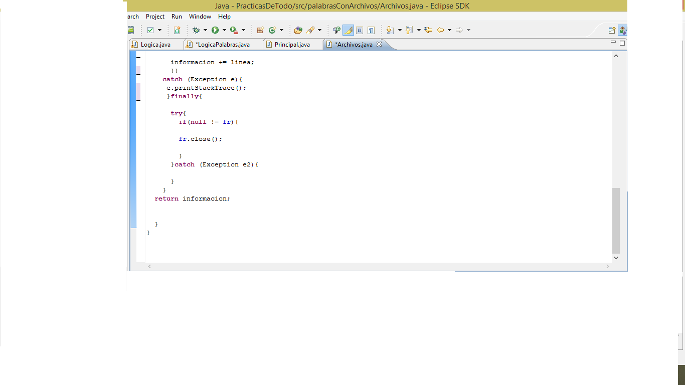Click the New Java Package icon
Viewport: 685px width, 385px height.
tap(260, 30)
